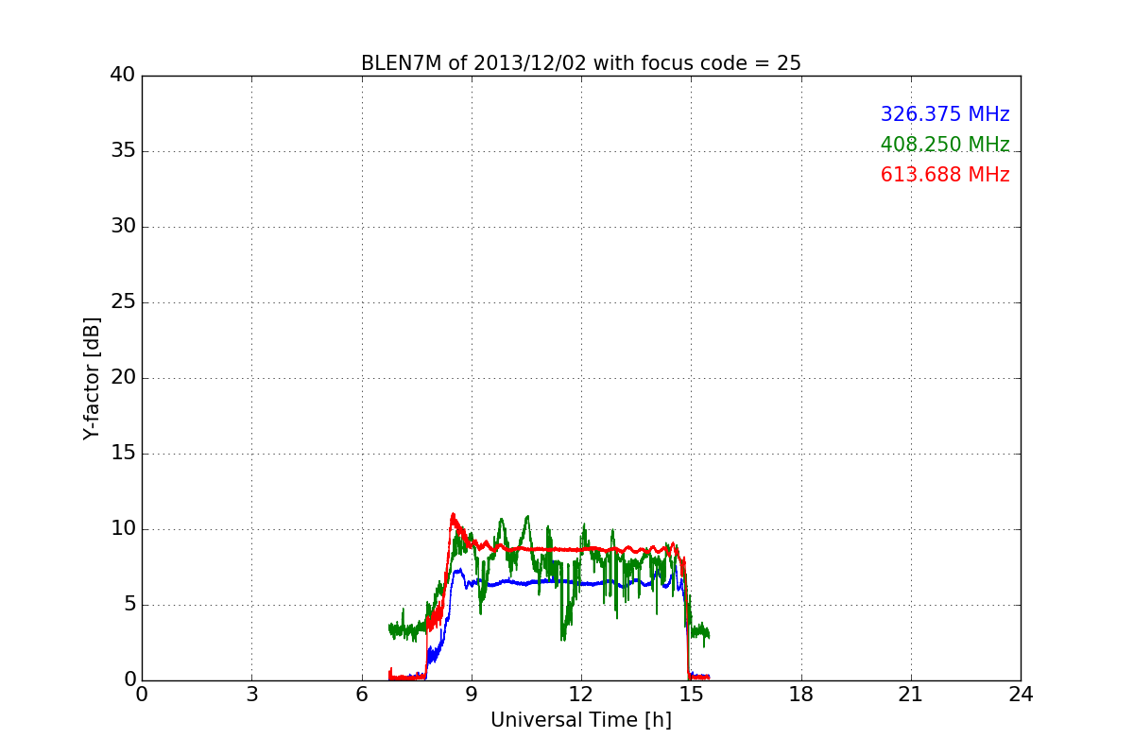Click y-axis tick label 35

(x=123, y=151)
